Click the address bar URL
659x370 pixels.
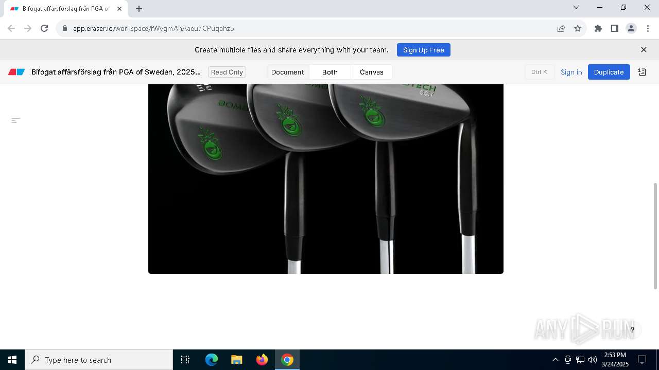[153, 28]
